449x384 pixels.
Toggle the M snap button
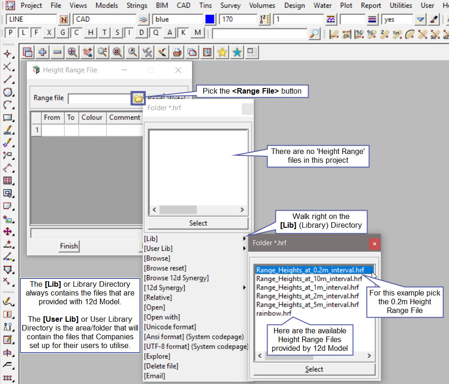(198, 33)
